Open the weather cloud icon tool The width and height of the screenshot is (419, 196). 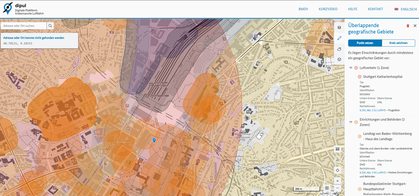(339, 49)
